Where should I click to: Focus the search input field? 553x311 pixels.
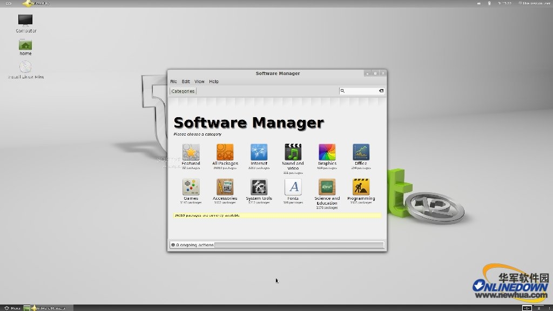[361, 91]
